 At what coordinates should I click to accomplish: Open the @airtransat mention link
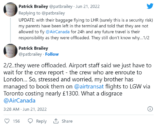tap(89, 87)
